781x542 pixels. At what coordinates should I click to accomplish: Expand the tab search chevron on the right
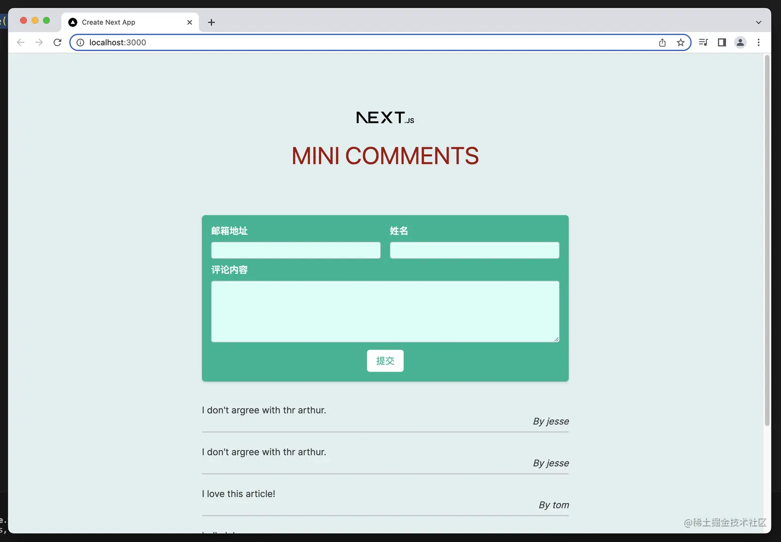pos(758,22)
